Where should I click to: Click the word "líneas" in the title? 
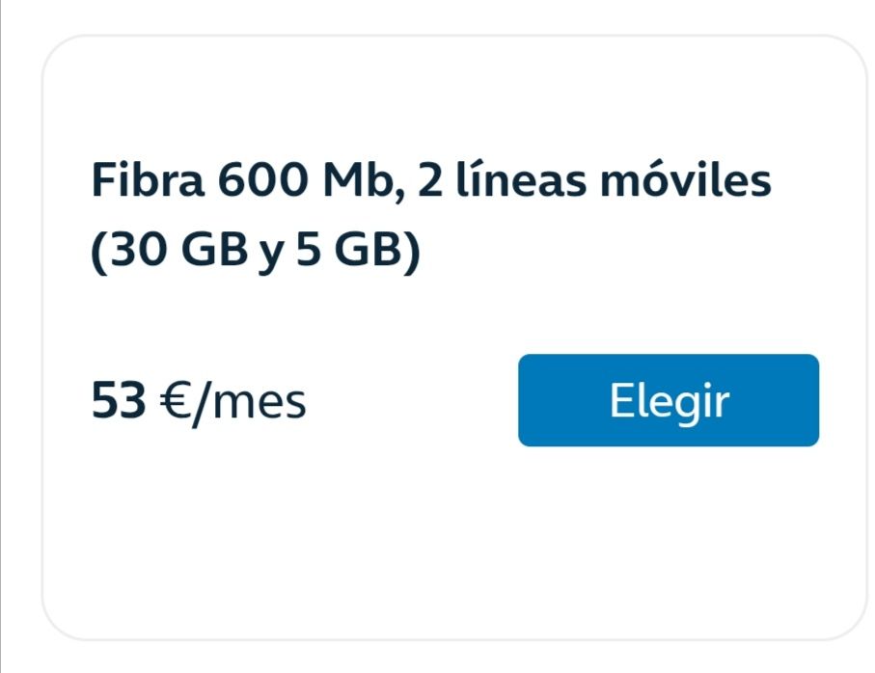(521, 182)
